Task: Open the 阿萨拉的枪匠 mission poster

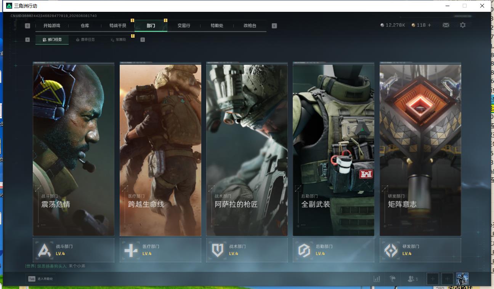Action: click(247, 149)
